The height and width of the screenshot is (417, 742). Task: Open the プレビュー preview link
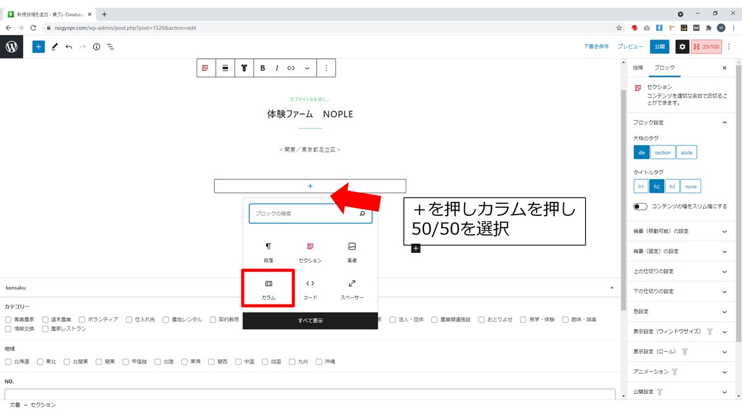[630, 47]
